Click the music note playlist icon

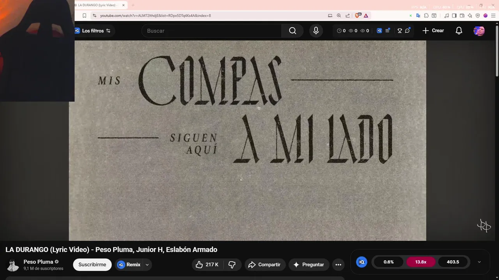447,16
